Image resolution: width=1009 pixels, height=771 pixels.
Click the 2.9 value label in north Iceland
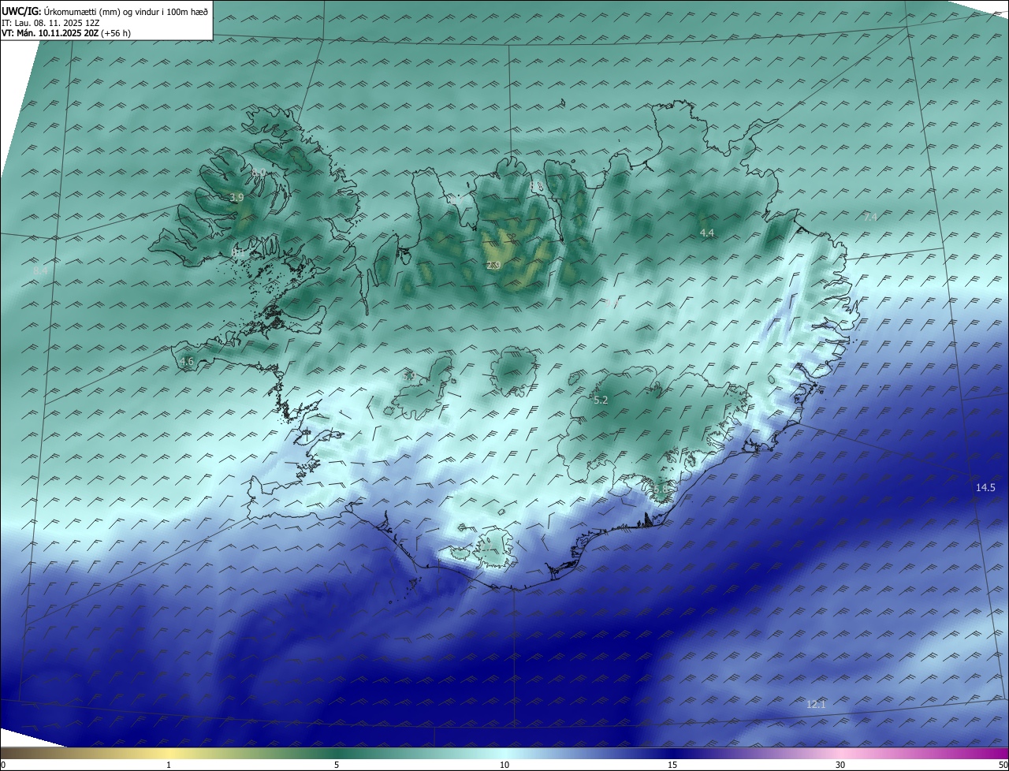pos(493,266)
